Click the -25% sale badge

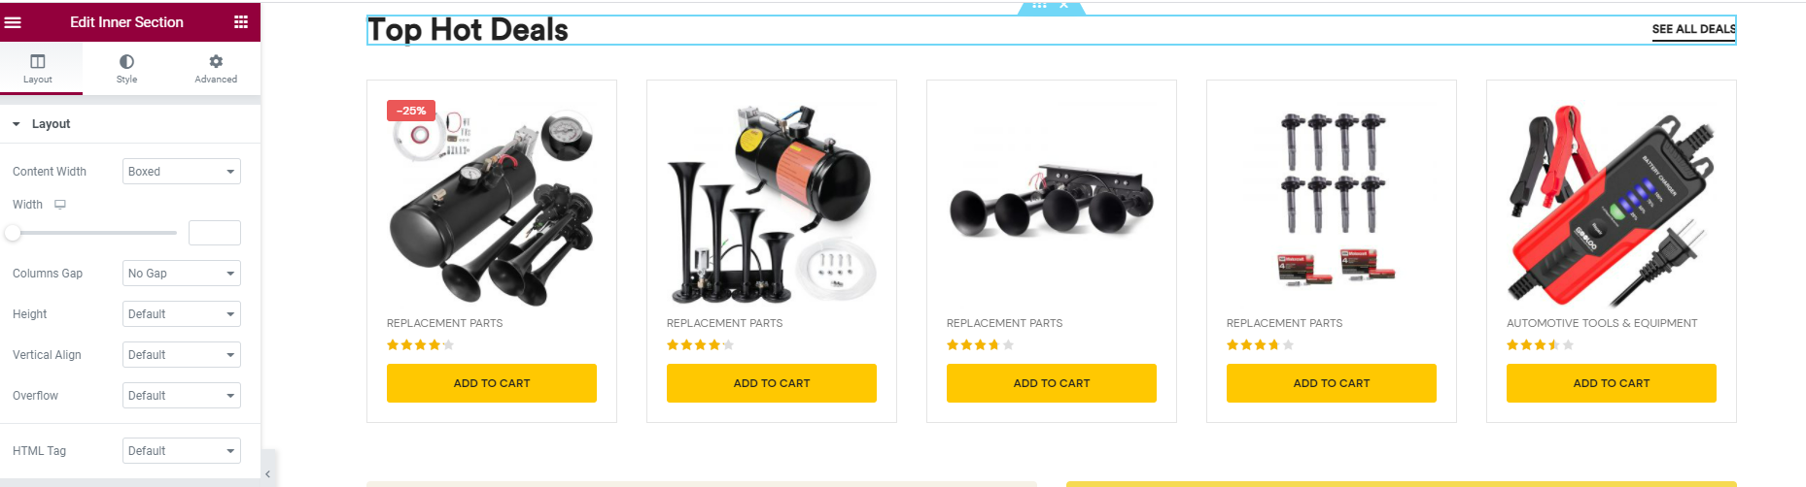[411, 111]
